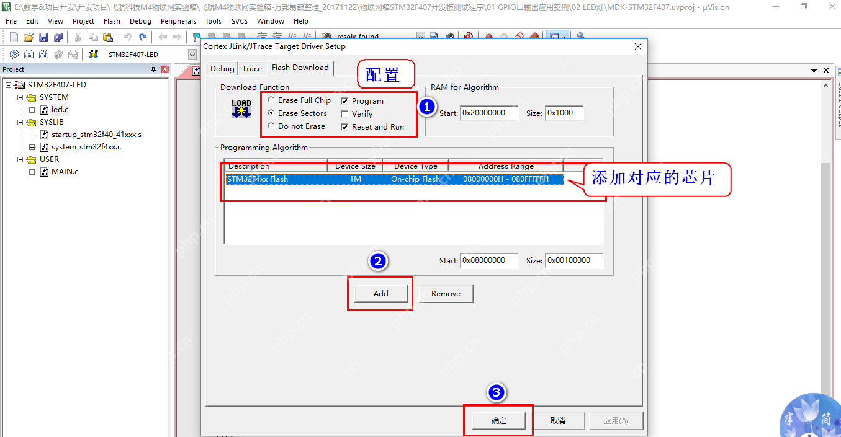Click the Remove button
Viewport: 841px width, 437px height.
[x=446, y=294]
